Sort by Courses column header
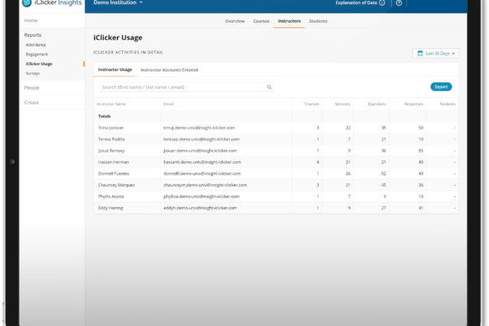Viewport: 489px width, 326px height. pos(311,104)
